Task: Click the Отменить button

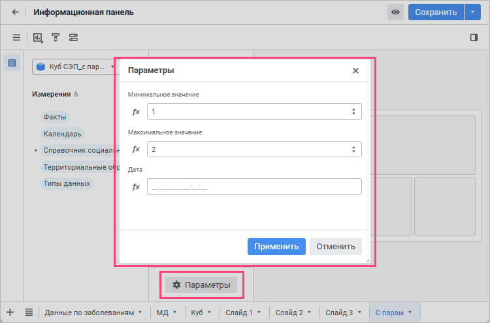Action: pyautogui.click(x=335, y=246)
